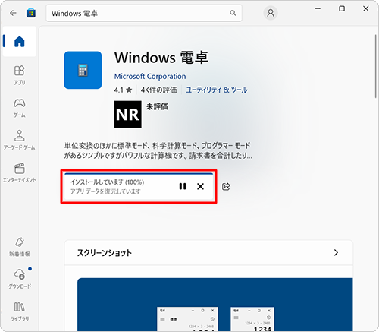Open the ユーティリティ & ツール category link
The height and width of the screenshot is (332, 379).
tap(217, 90)
